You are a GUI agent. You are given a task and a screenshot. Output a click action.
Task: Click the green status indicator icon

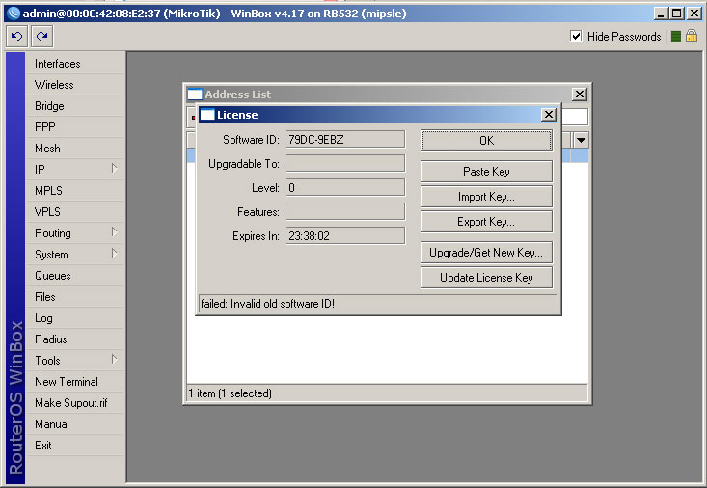(x=675, y=37)
